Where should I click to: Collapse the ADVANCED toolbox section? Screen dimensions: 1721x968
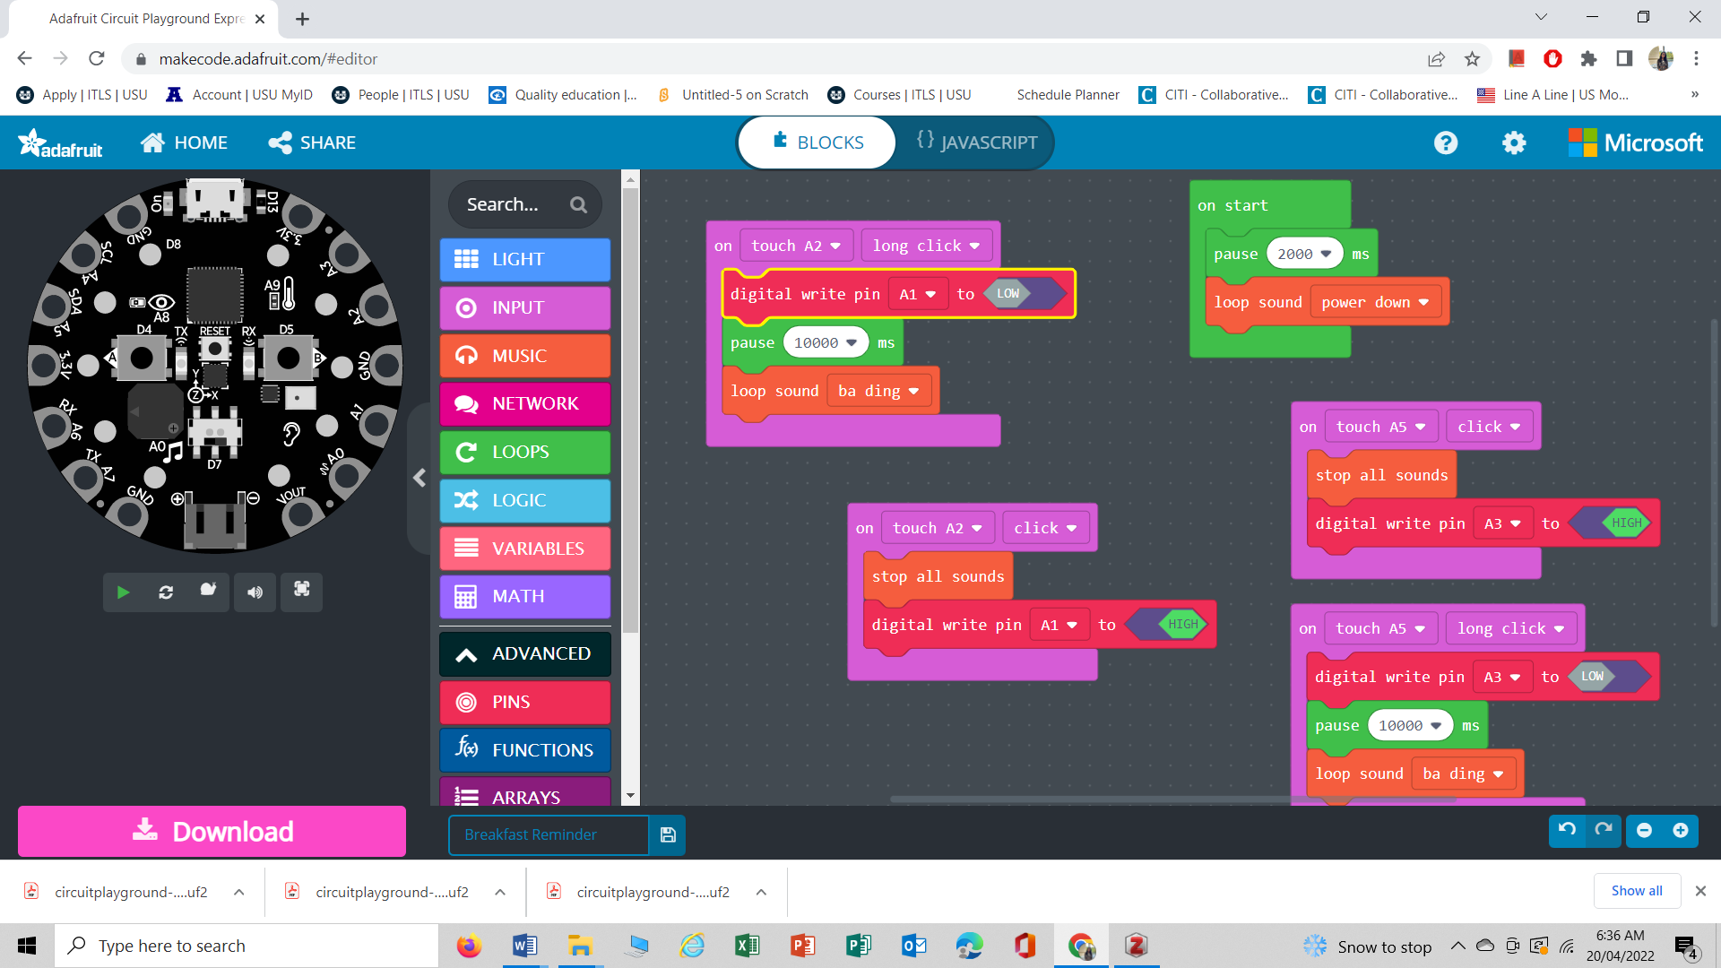[525, 654]
